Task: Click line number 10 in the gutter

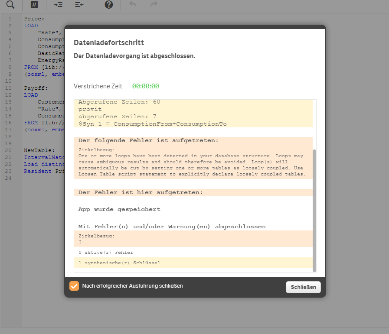Action: coord(8,81)
